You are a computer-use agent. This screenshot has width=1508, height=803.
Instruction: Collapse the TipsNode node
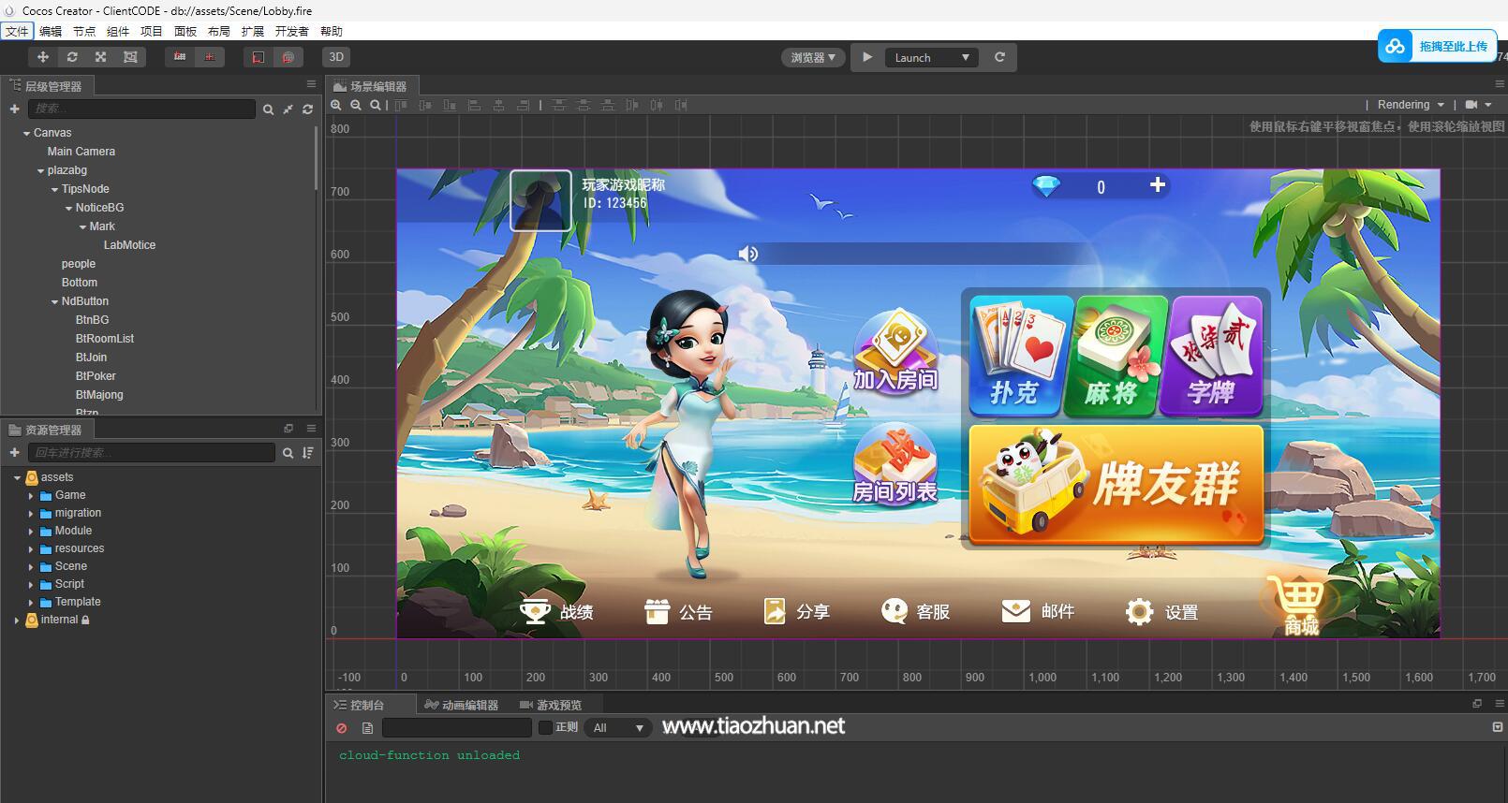tap(54, 190)
